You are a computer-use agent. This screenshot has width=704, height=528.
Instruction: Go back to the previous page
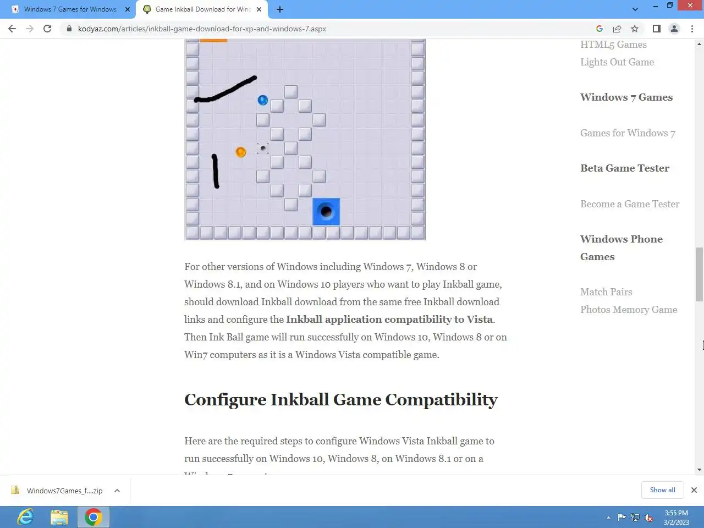[12, 29]
